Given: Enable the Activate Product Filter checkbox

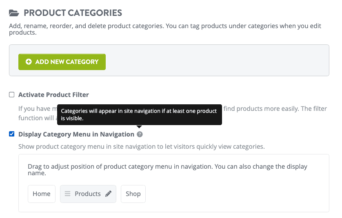Looking at the screenshot, I should [x=12, y=95].
